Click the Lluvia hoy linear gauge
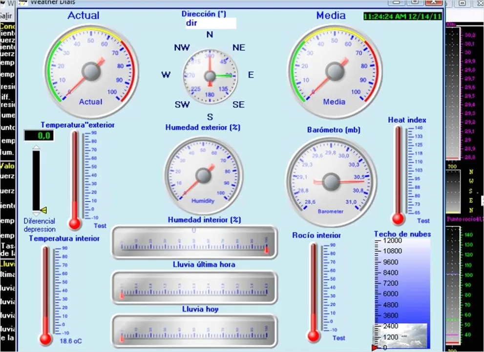 click(194, 331)
